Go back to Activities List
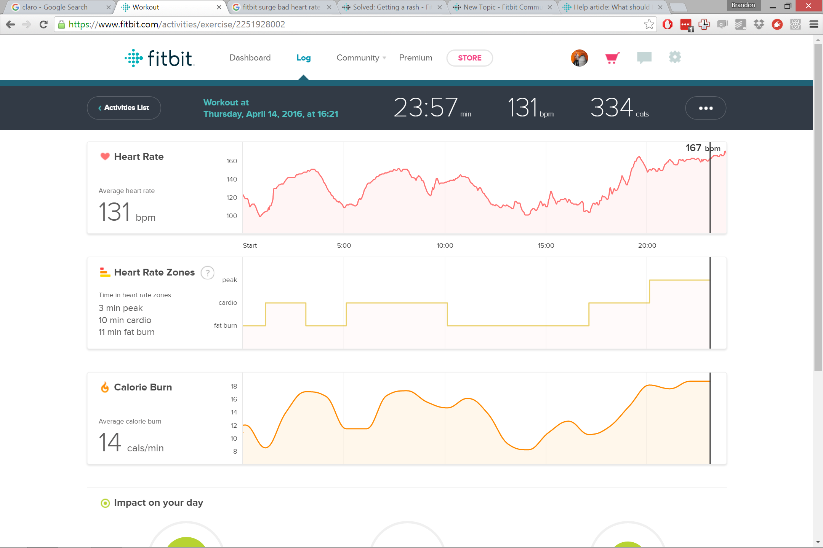This screenshot has height=548, width=823. coord(124,108)
